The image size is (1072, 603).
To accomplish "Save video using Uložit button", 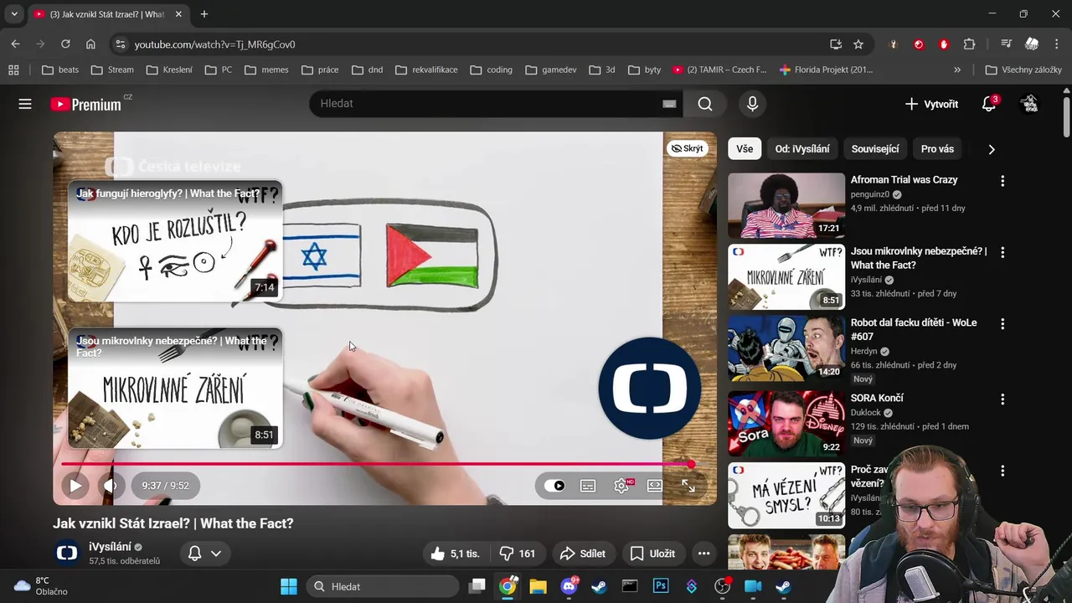I will tap(652, 554).
